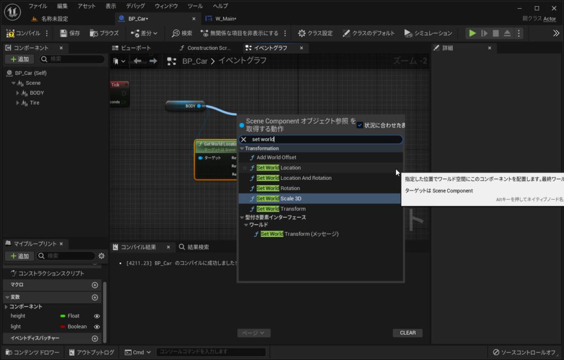Screen dimensions: 564x360
Task: Open the アセット menu
Action: coord(86,6)
